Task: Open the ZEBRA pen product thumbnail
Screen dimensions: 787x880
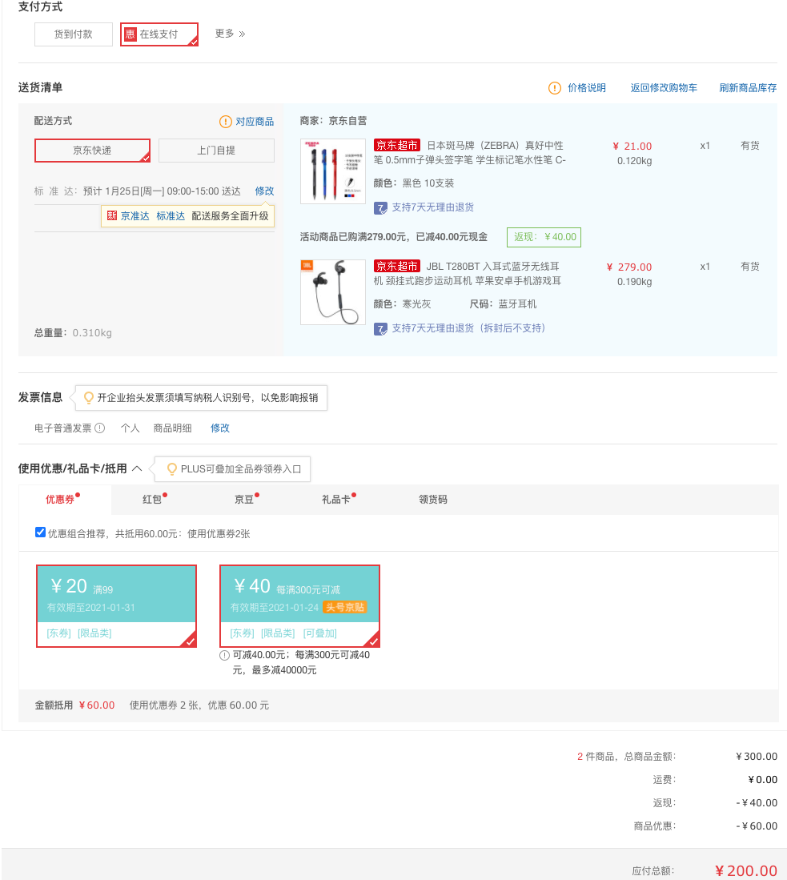Action: click(333, 171)
